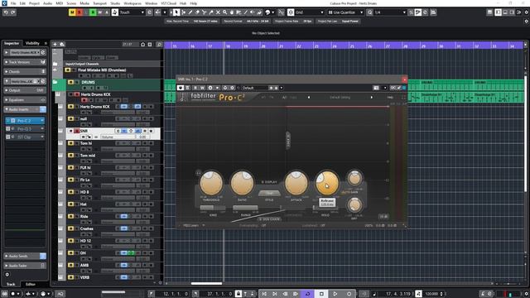This screenshot has height=298, width=530.
Task: Adjust the Attack knob in Pro-C 2
Action: click(x=296, y=183)
